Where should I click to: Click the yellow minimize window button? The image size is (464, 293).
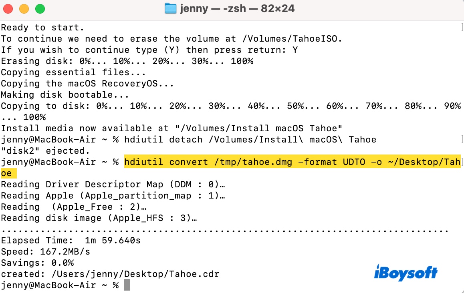(25, 8)
